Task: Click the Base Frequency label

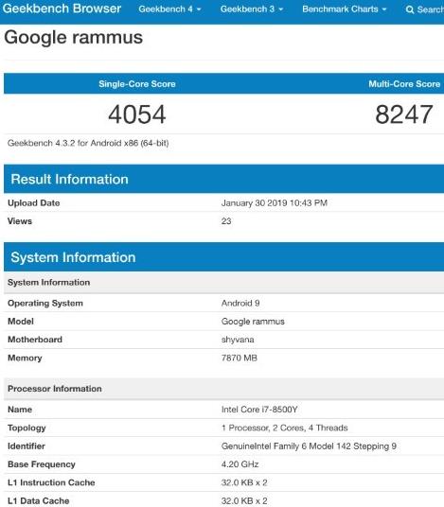Action: point(42,464)
